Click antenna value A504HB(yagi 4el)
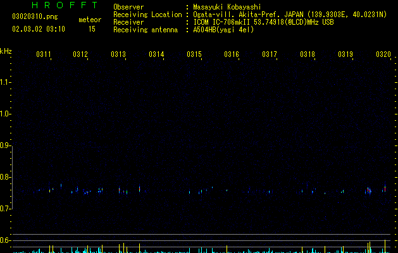This screenshot has width=398, height=253. pyautogui.click(x=223, y=30)
